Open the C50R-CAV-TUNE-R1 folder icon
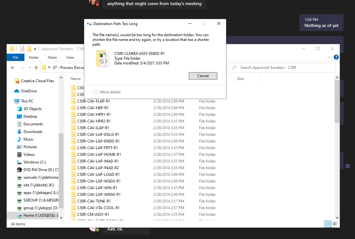355x239 pixels. point(73,201)
